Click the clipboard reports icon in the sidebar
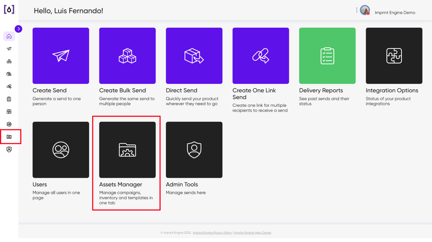Image resolution: width=432 pixels, height=242 pixels. coord(9,99)
